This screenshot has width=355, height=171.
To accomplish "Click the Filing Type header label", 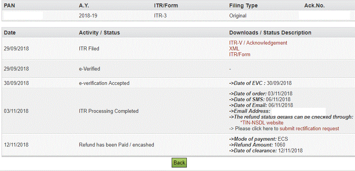I will pyautogui.click(x=243, y=6).
